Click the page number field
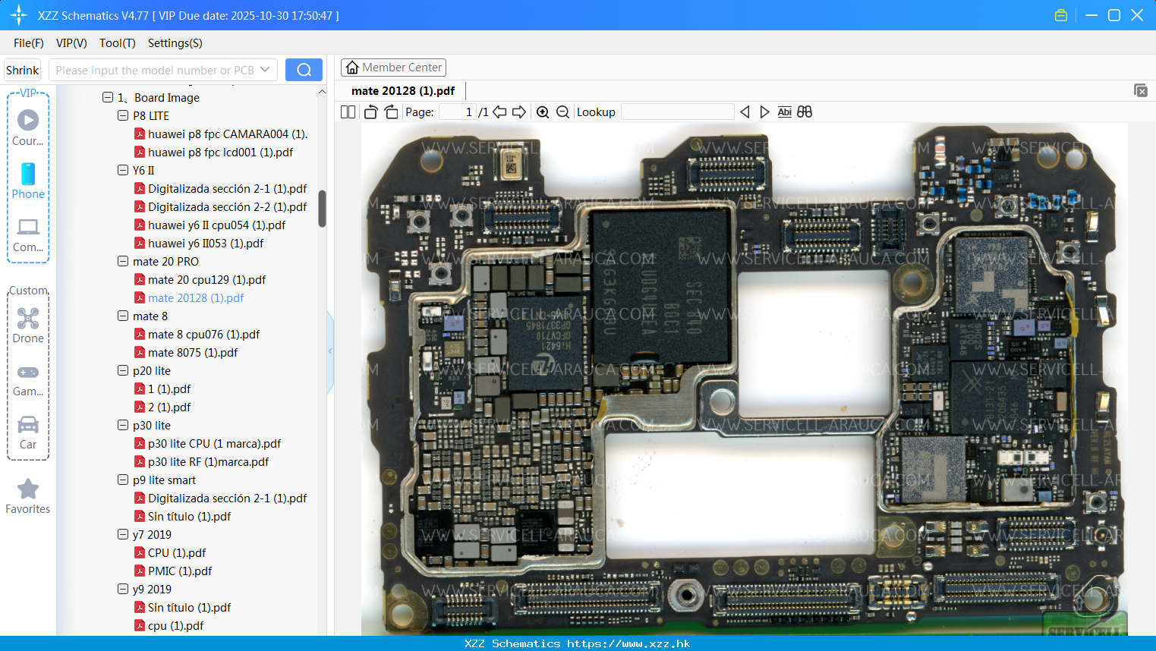The width and height of the screenshot is (1156, 651). (458, 112)
